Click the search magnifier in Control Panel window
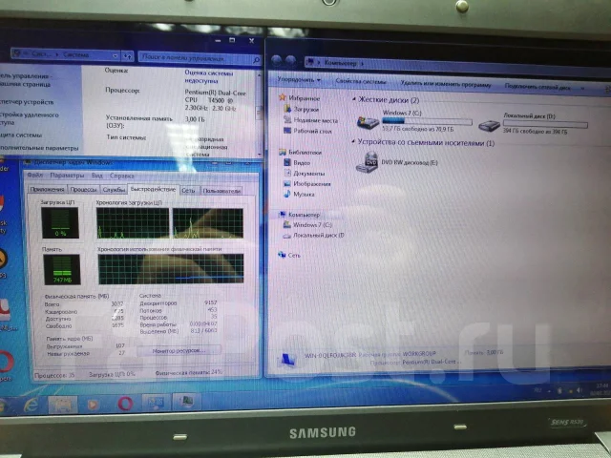 pos(256,59)
